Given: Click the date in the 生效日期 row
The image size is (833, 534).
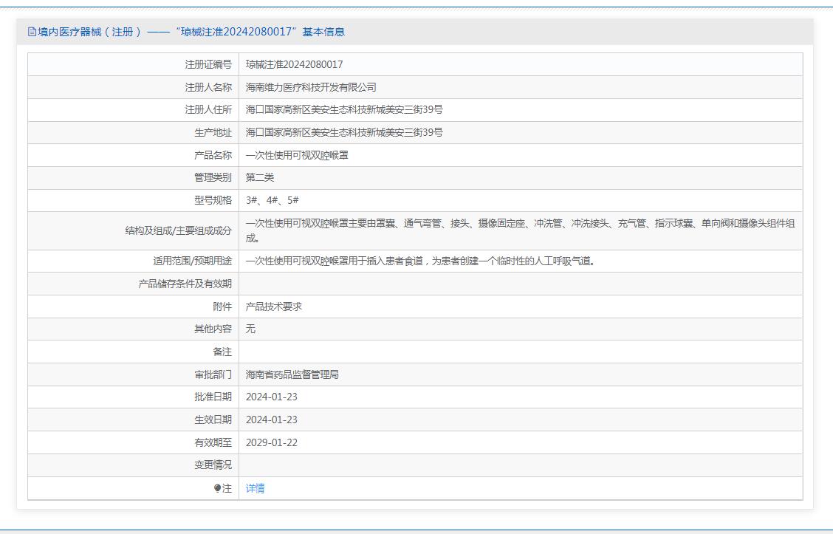Looking at the screenshot, I should [x=272, y=420].
